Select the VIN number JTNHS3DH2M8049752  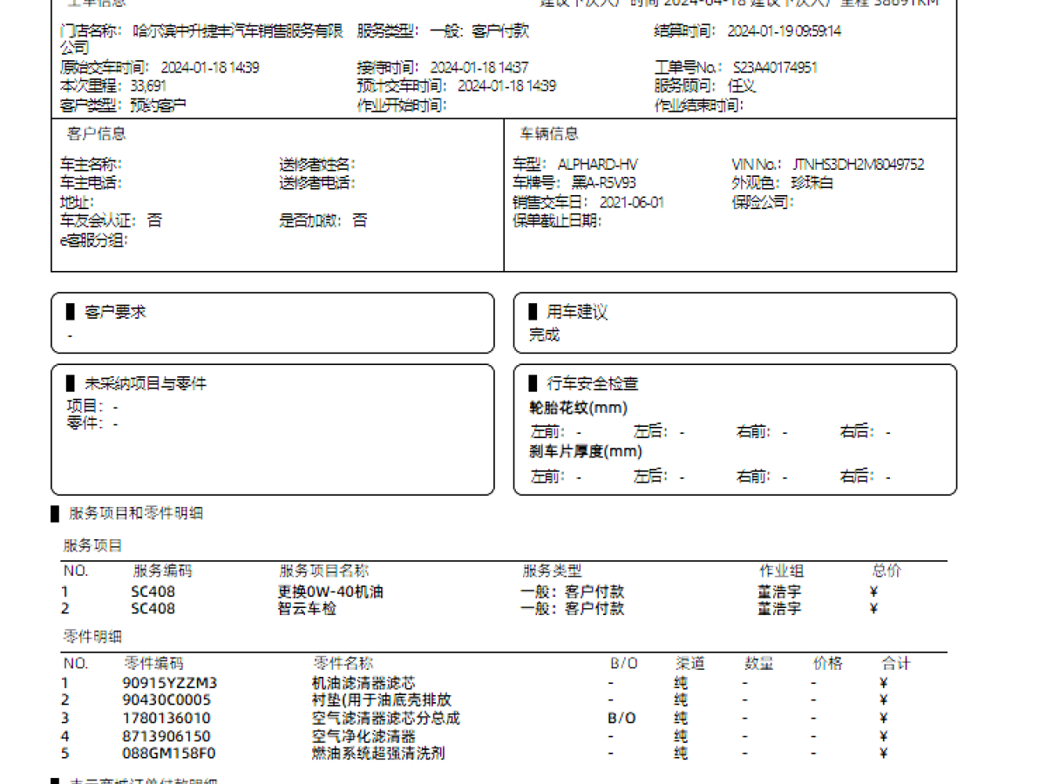(x=858, y=164)
